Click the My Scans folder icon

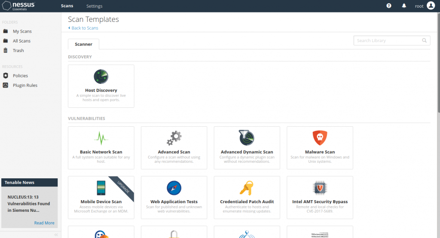pyautogui.click(x=5, y=31)
